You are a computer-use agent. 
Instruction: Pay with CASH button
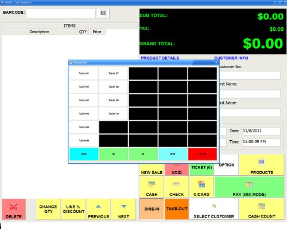tap(152, 187)
